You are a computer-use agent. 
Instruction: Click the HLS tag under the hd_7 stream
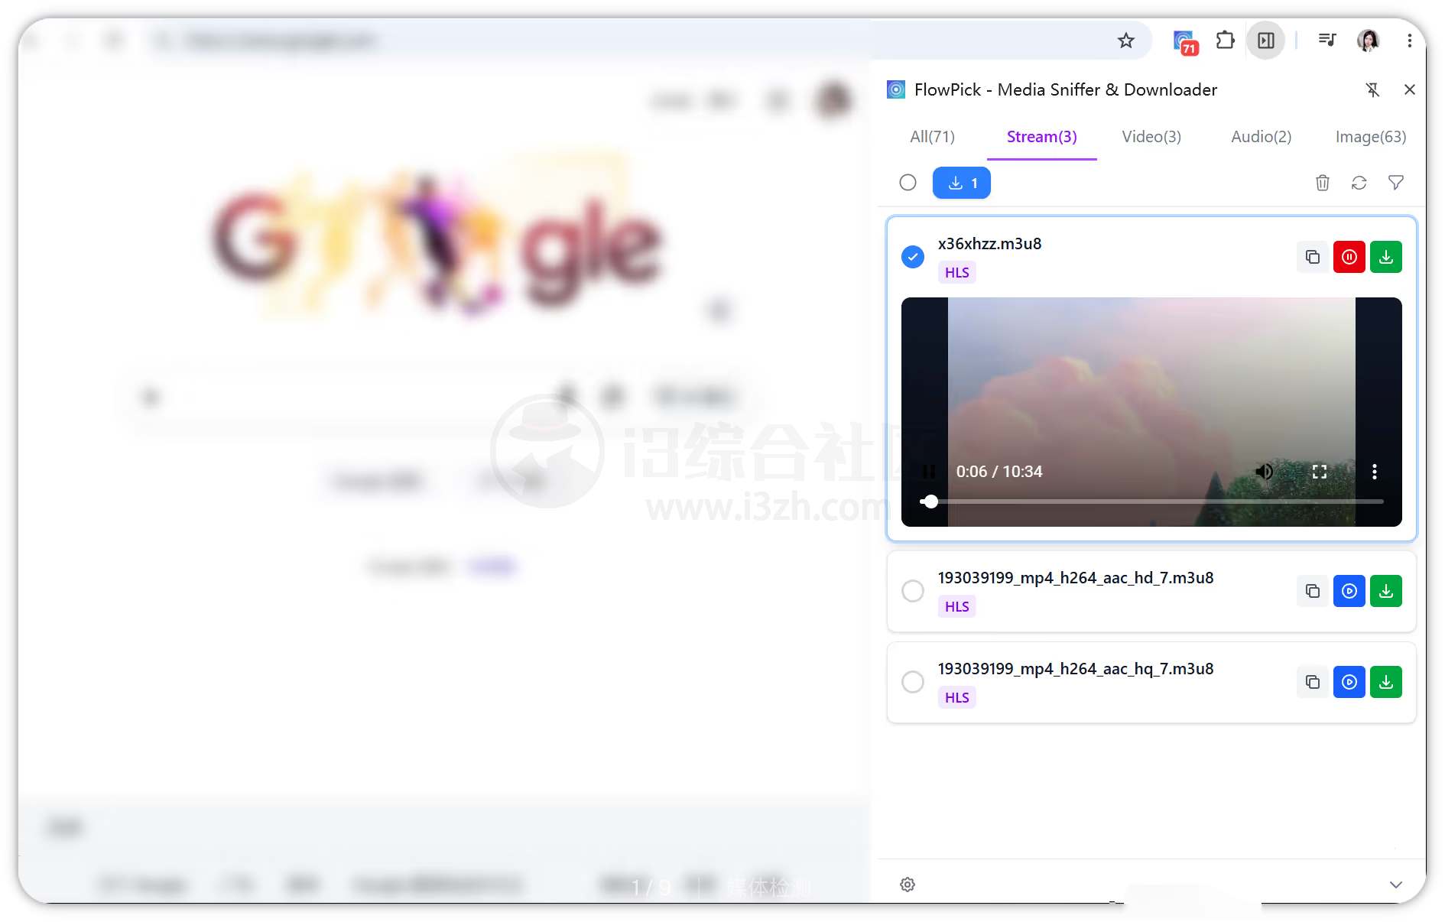point(956,607)
